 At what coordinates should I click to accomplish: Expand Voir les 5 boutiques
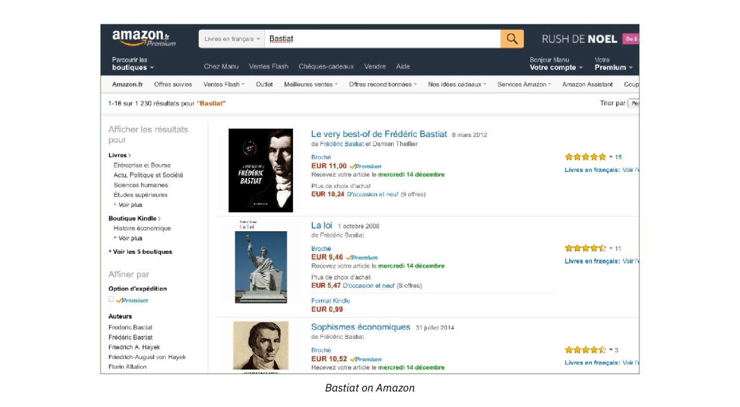(x=140, y=251)
